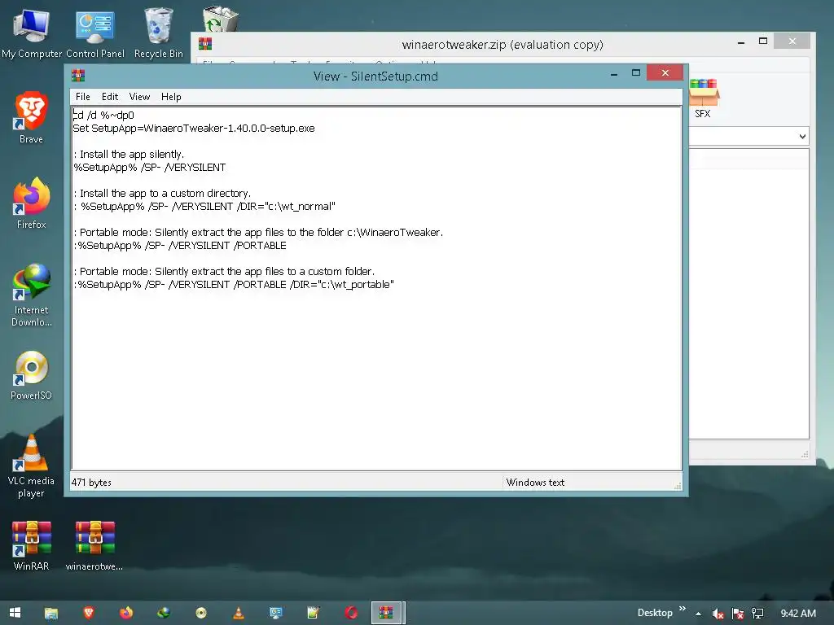Screen dimensions: 834x625
Task: Click the ': Install the app silently.' comment
Action: pos(129,154)
